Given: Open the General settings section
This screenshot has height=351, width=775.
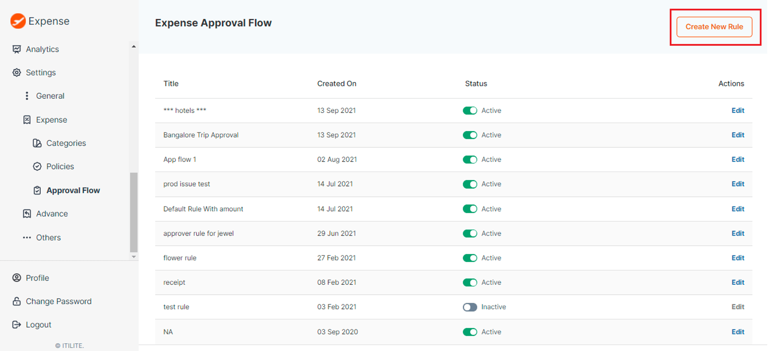Looking at the screenshot, I should click(50, 96).
